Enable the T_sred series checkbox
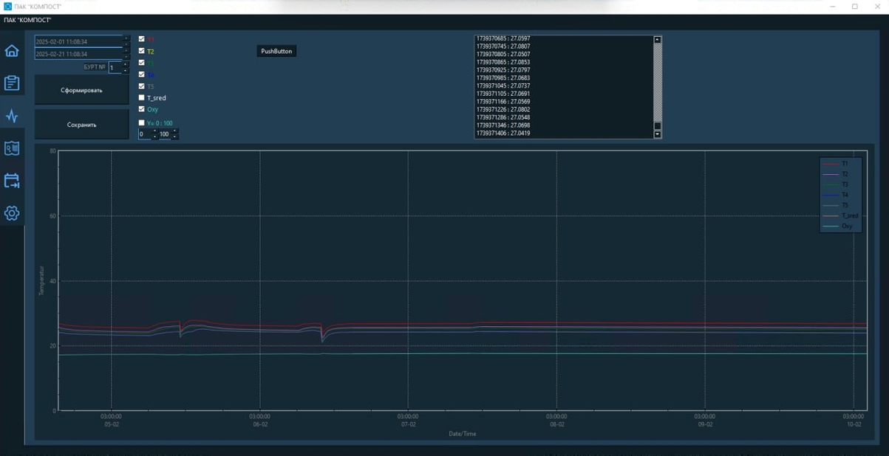 (142, 97)
